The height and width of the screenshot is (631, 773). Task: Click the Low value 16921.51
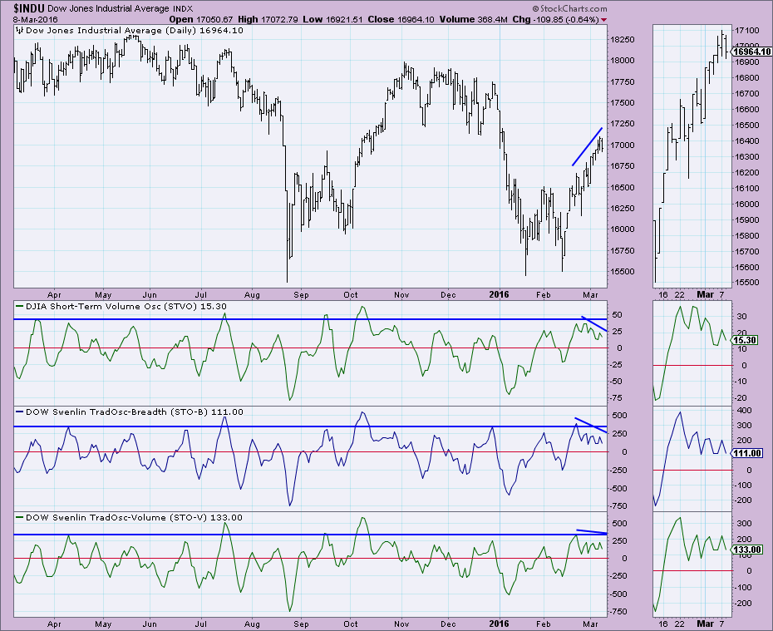coord(343,20)
